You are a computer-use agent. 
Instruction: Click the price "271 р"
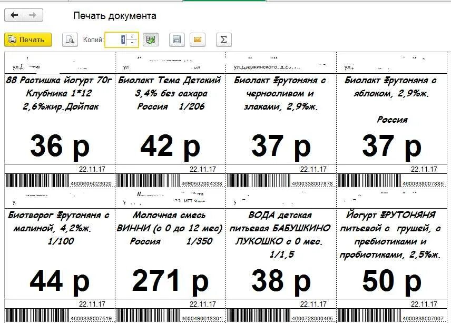click(x=170, y=281)
